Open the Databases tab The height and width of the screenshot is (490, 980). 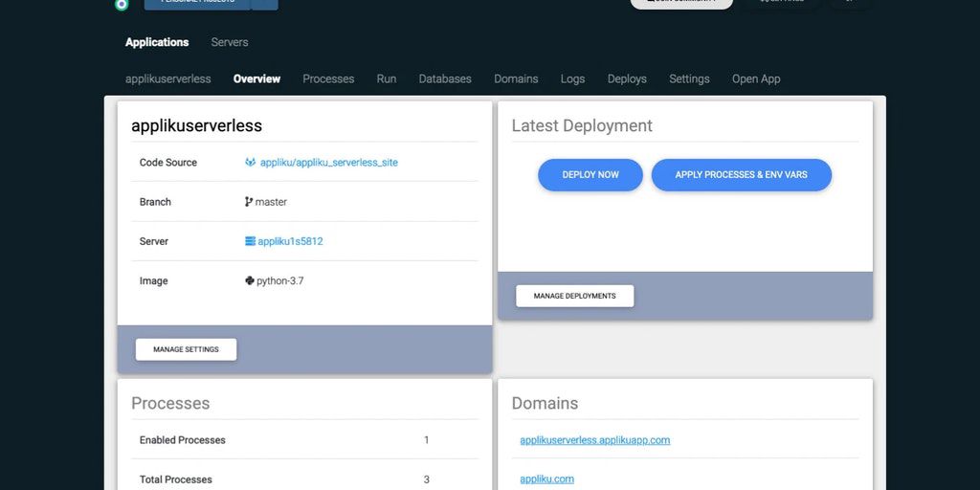point(445,78)
